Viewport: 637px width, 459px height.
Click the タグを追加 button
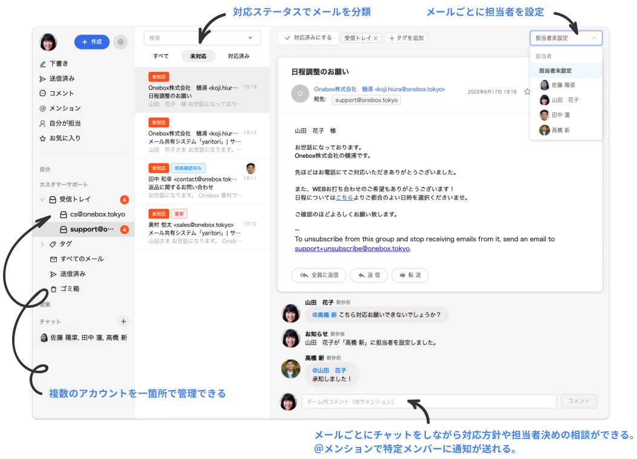(407, 37)
